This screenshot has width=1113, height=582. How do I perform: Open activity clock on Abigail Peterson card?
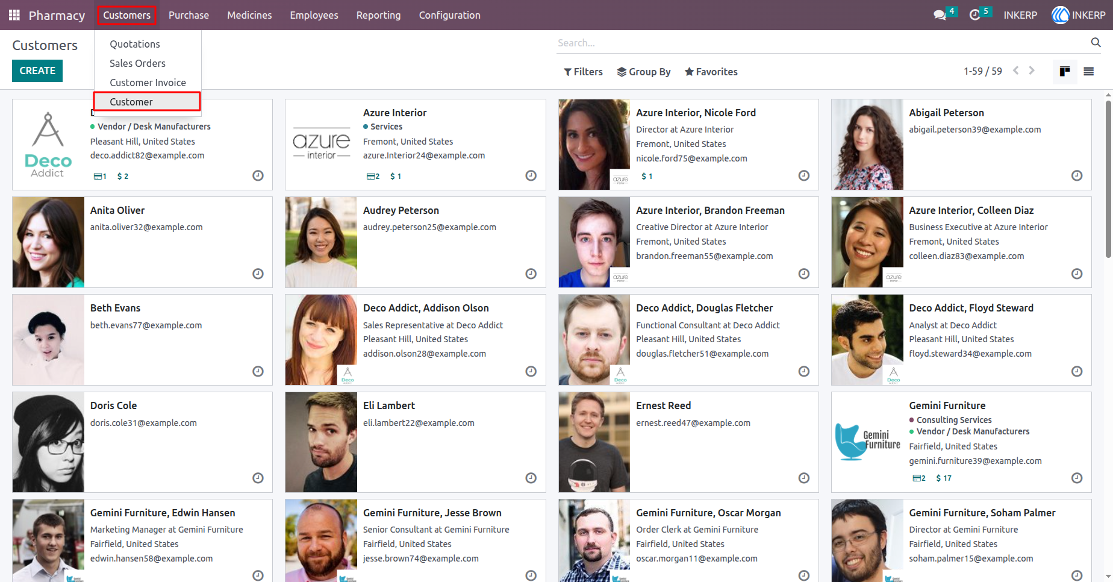1077,176
